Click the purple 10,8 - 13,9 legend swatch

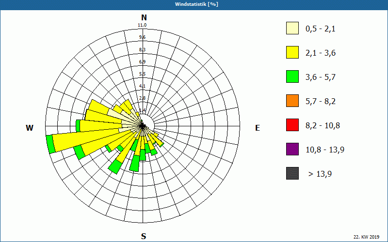(x=292, y=149)
